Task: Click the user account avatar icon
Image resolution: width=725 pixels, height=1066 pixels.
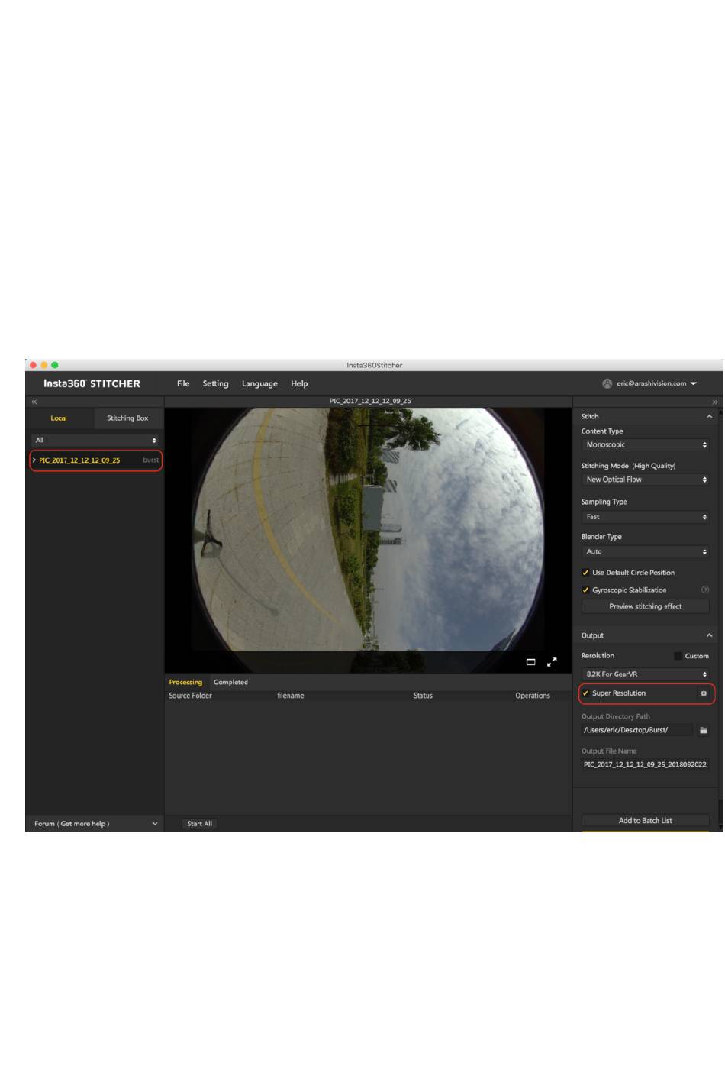Action: pos(607,383)
